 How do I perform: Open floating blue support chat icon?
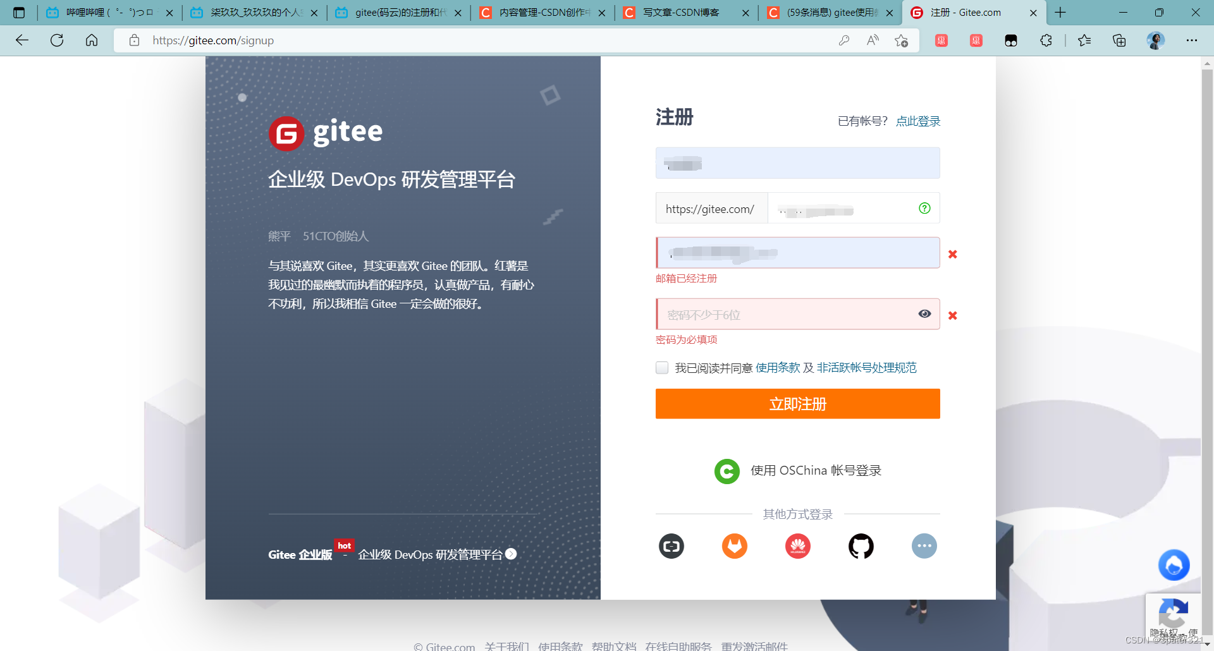(x=1174, y=565)
